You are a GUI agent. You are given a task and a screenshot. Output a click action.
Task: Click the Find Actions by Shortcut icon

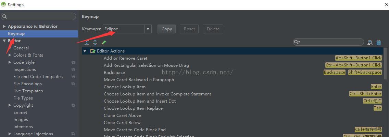click(x=370, y=43)
